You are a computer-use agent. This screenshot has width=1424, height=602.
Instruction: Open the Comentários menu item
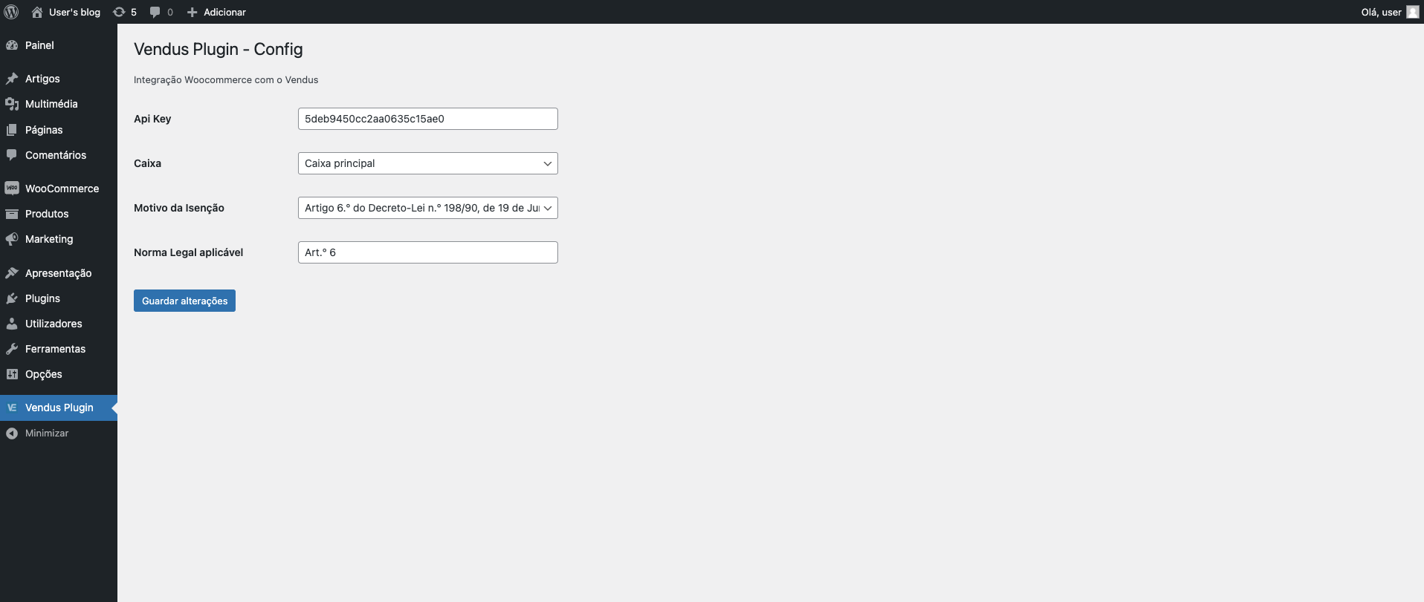59,155
